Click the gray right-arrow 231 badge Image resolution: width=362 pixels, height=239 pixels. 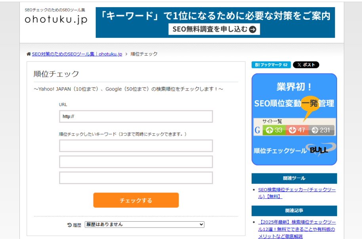(x=321, y=130)
